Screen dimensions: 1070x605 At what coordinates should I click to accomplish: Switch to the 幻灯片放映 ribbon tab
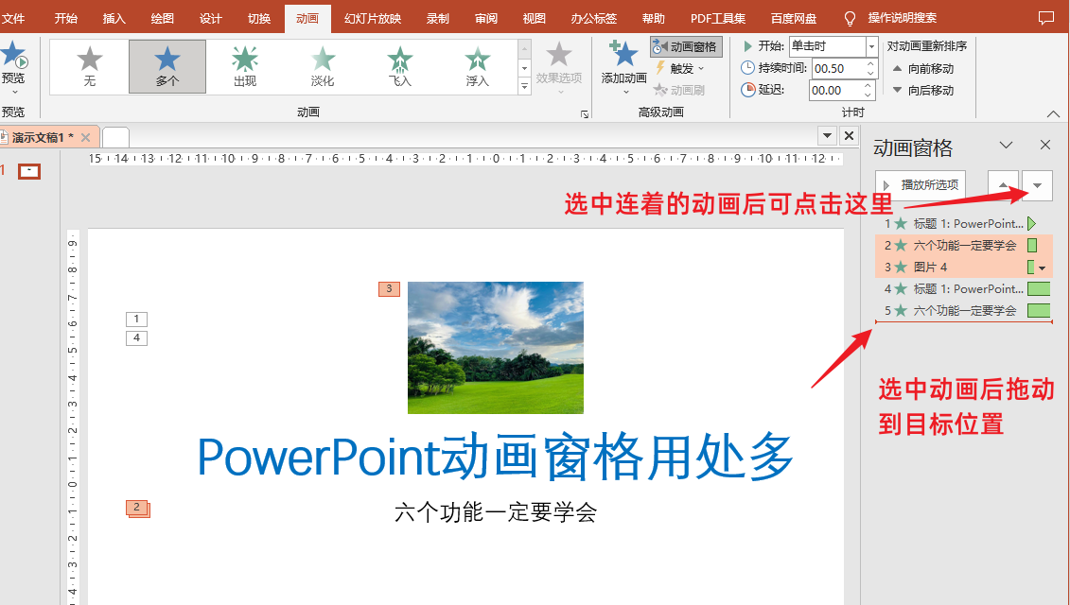point(373,18)
